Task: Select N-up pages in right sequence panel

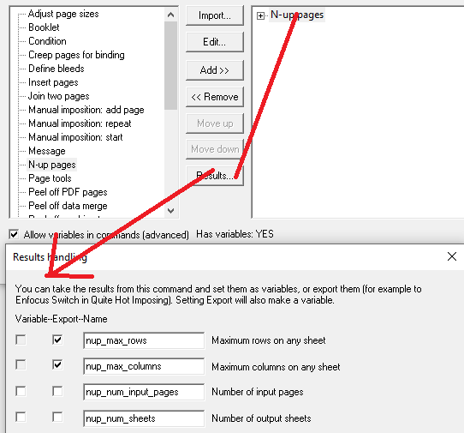Action: [x=297, y=15]
